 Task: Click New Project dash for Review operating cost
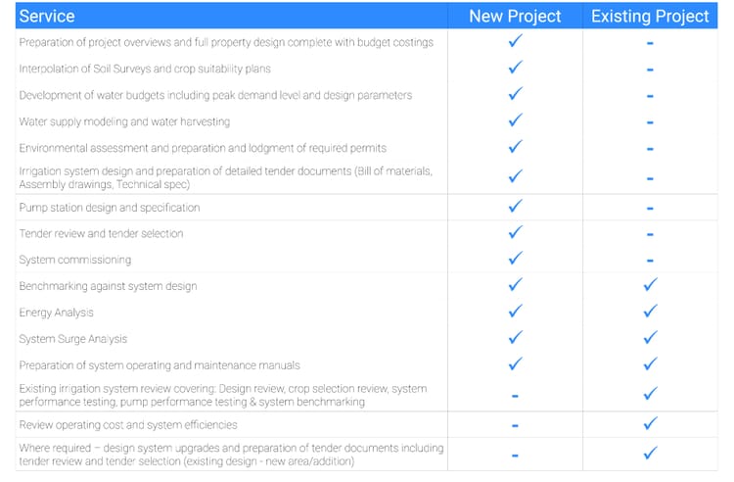515,426
